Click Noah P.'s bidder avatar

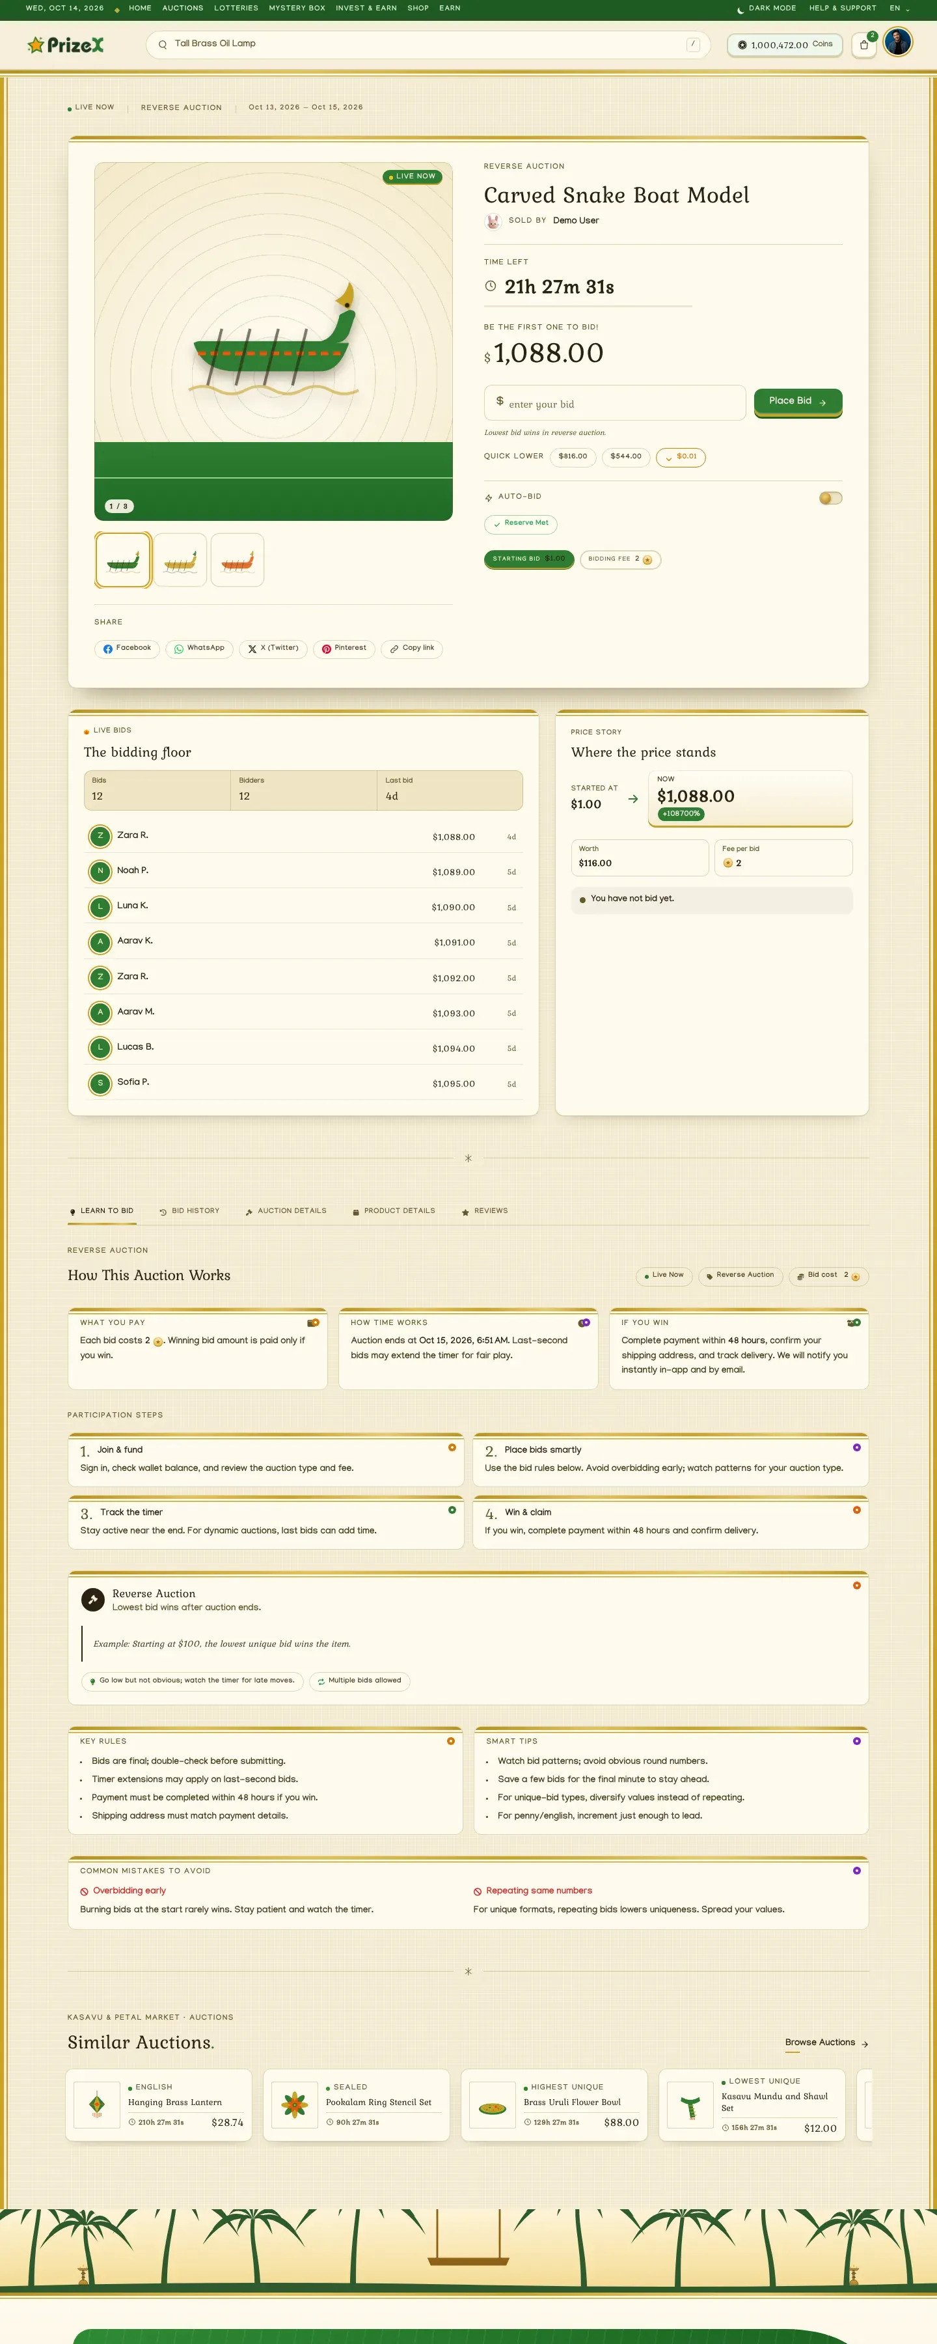tap(100, 872)
